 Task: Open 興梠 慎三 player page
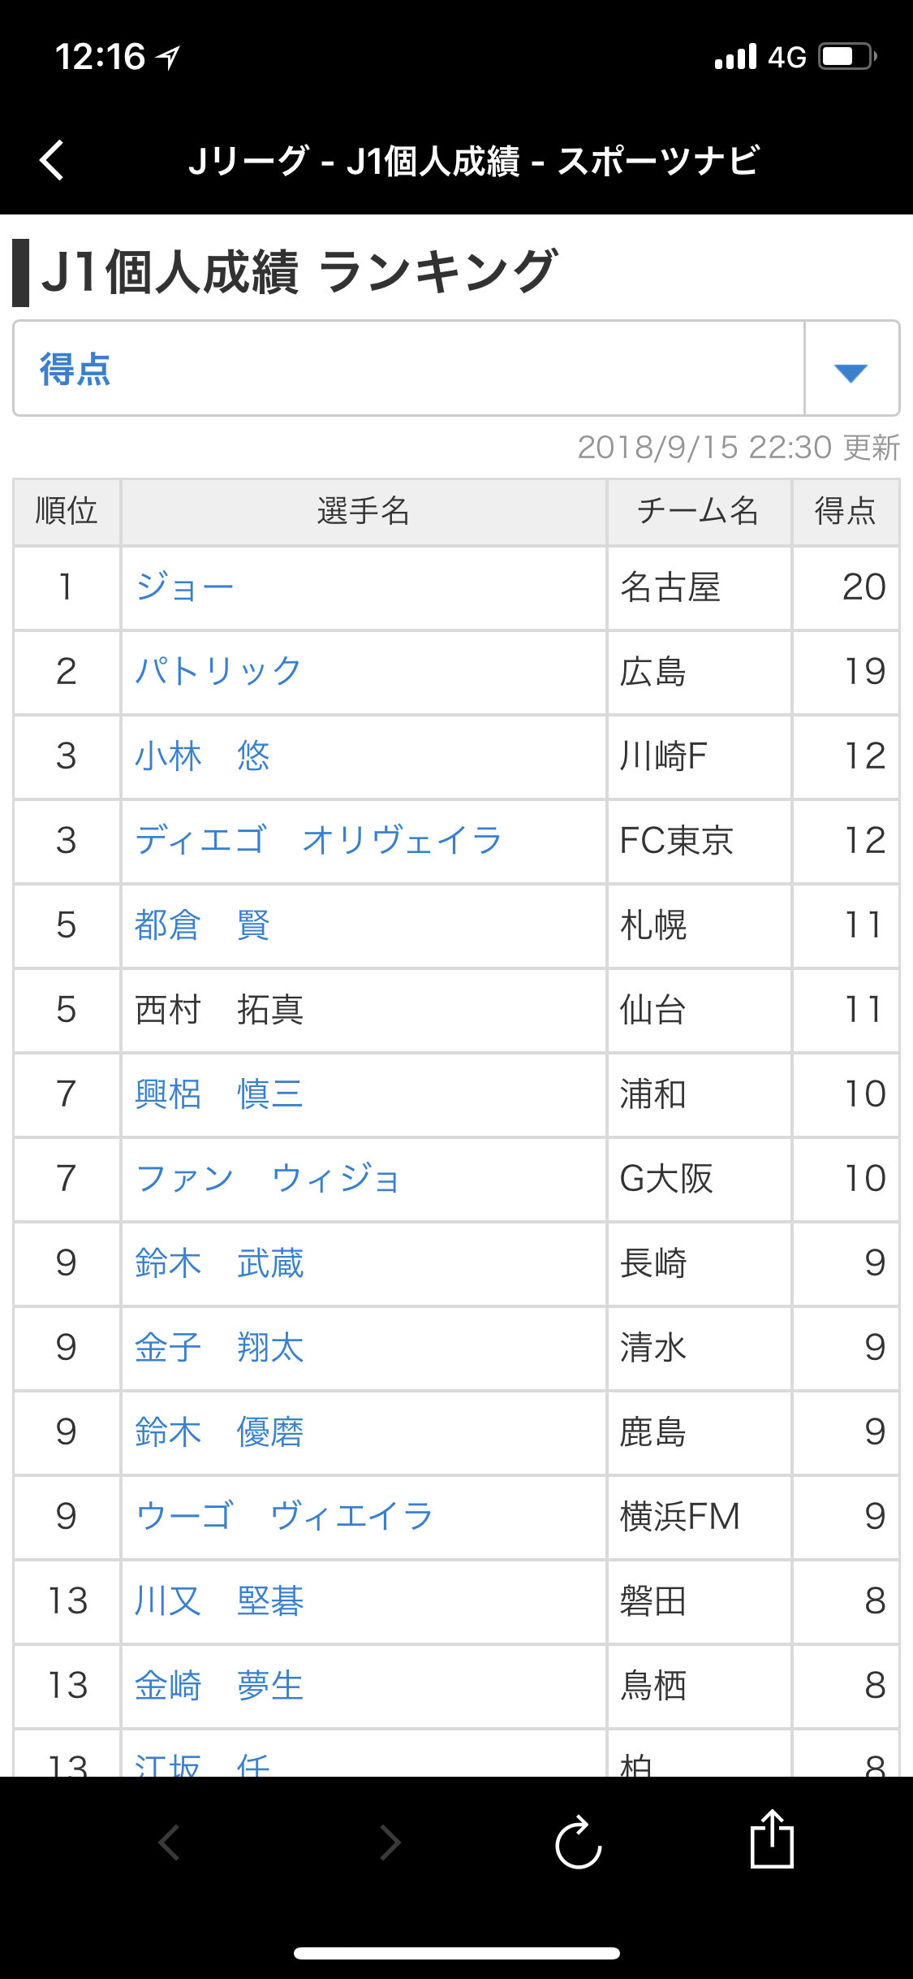tap(219, 1094)
